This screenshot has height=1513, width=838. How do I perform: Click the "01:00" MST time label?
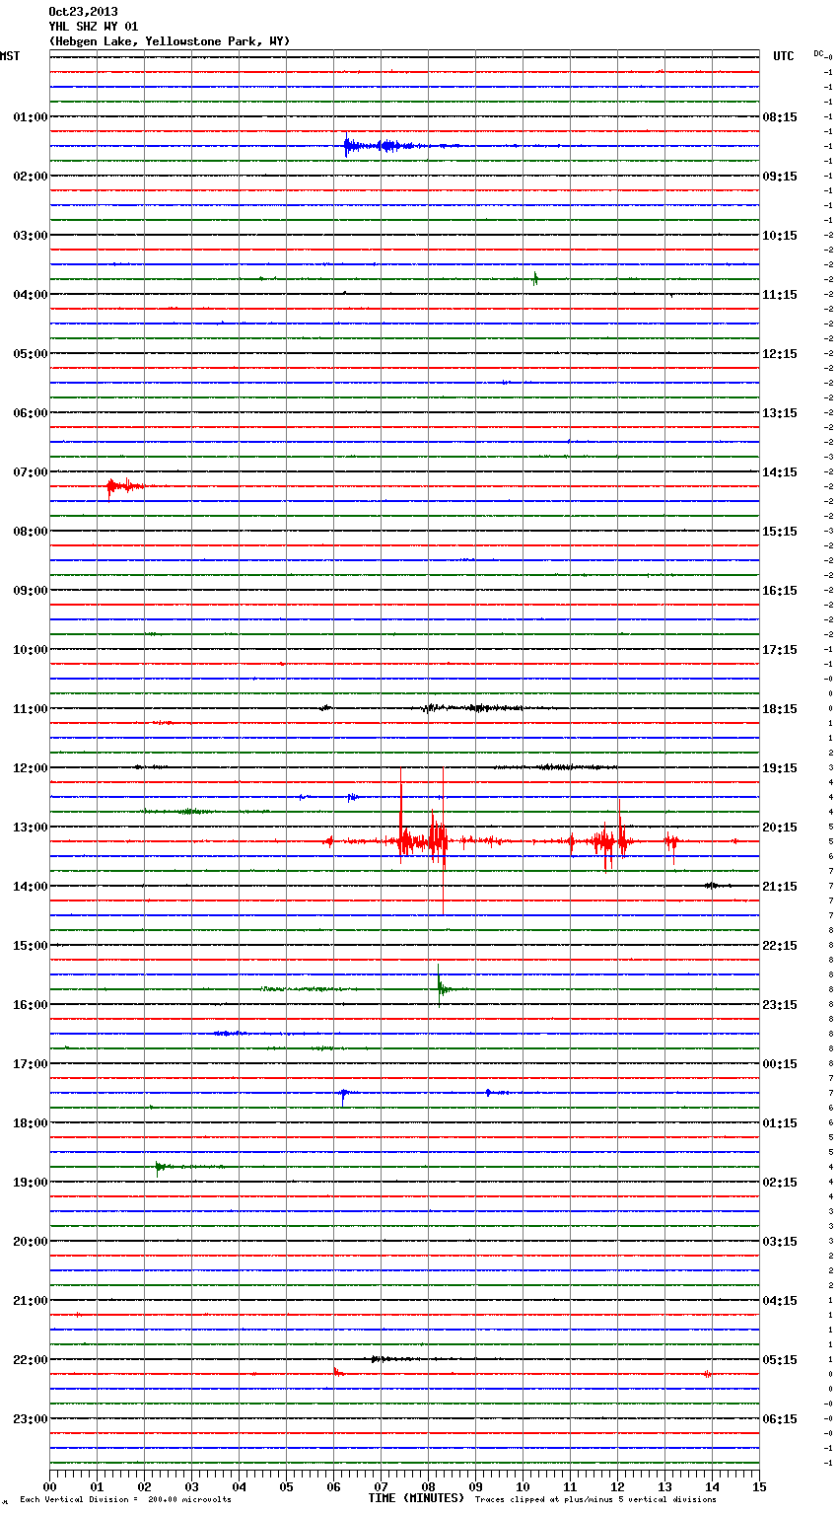click(31, 117)
